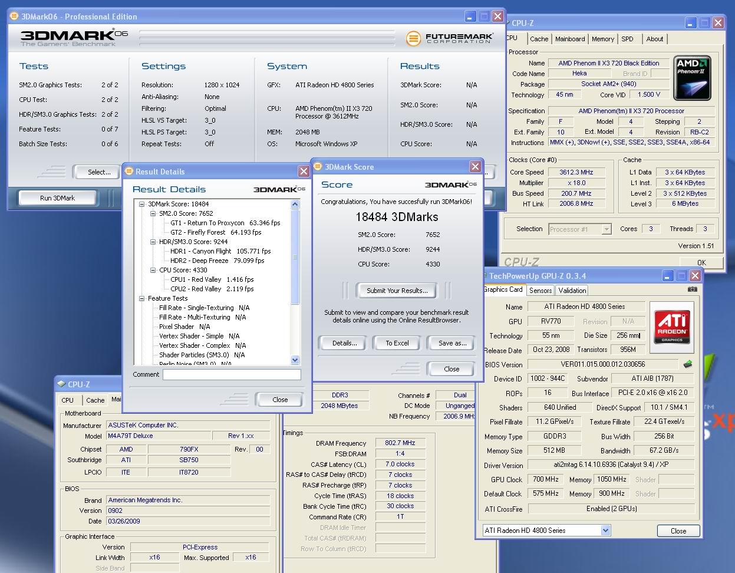
Task: Select the Pixel Shader N/A row
Action: tap(184, 327)
